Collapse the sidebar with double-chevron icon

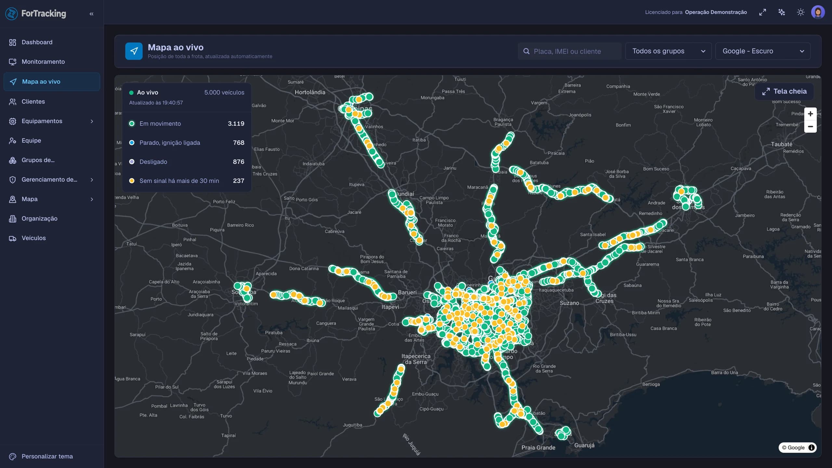click(91, 14)
